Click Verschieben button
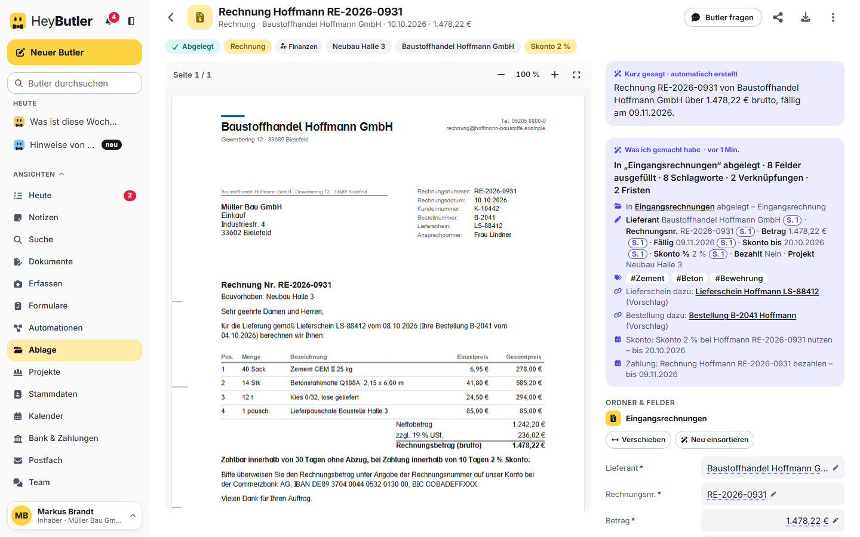860x537 pixels. 638,440
